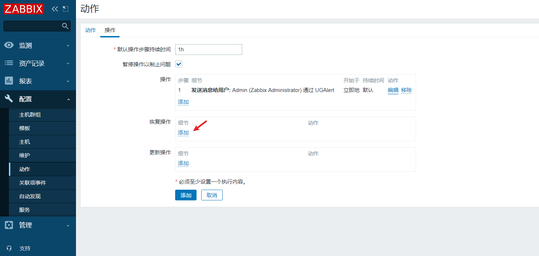Viewport: 539px width, 256px height.
Task: Click 编辑 for operation step 1
Action: [393, 90]
